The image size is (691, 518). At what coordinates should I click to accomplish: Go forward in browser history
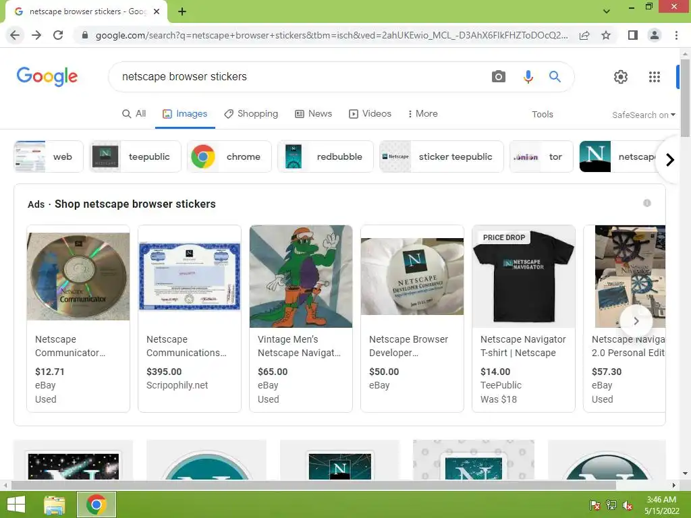coord(36,35)
